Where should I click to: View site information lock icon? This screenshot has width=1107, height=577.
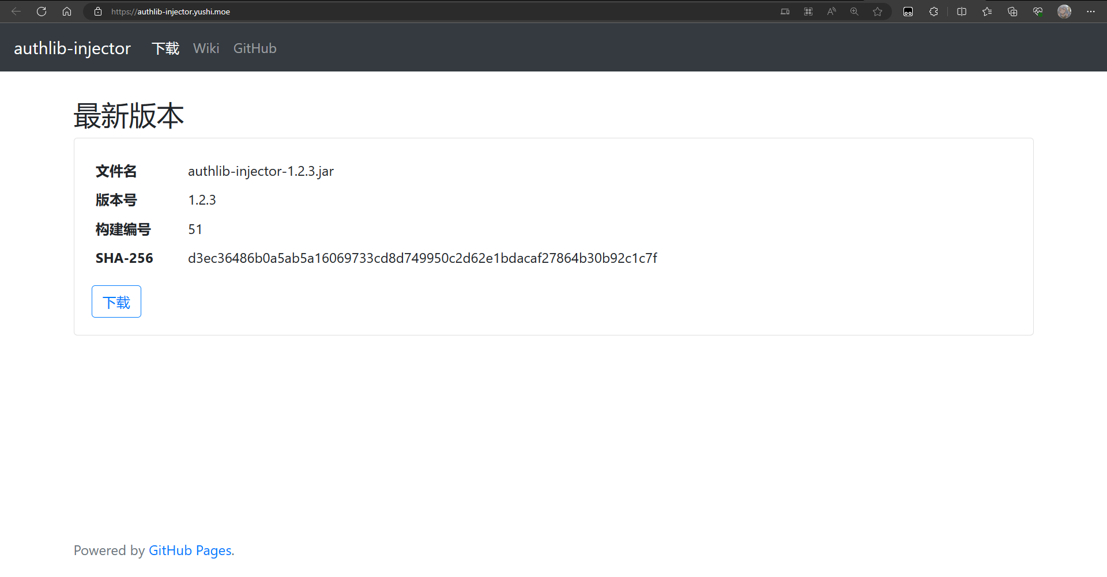point(98,12)
